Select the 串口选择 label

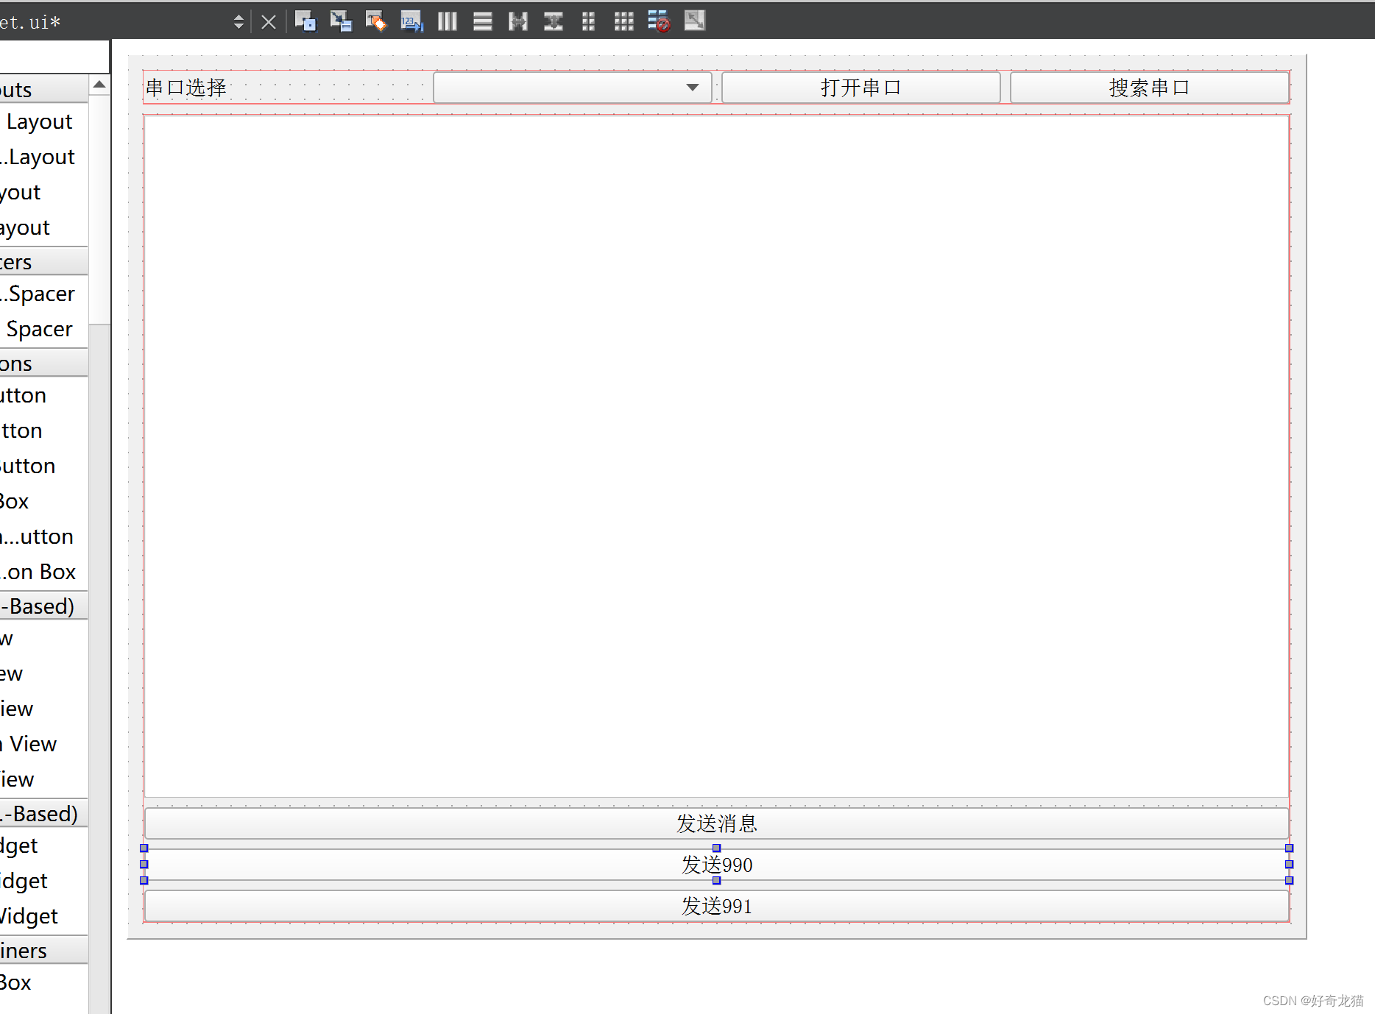(x=185, y=88)
